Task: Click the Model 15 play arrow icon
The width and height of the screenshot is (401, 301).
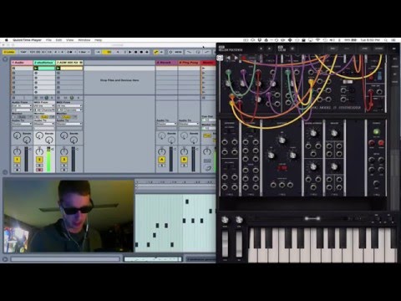Action: 236,58
